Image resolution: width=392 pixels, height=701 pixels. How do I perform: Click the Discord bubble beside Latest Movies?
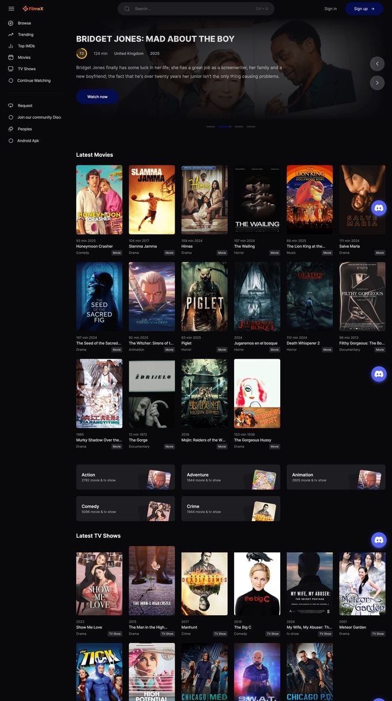[379, 208]
